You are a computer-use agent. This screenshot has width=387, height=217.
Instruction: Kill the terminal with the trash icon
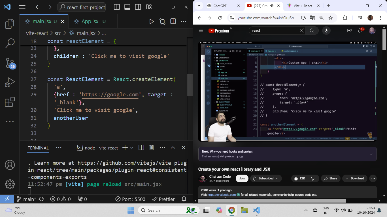click(x=152, y=147)
